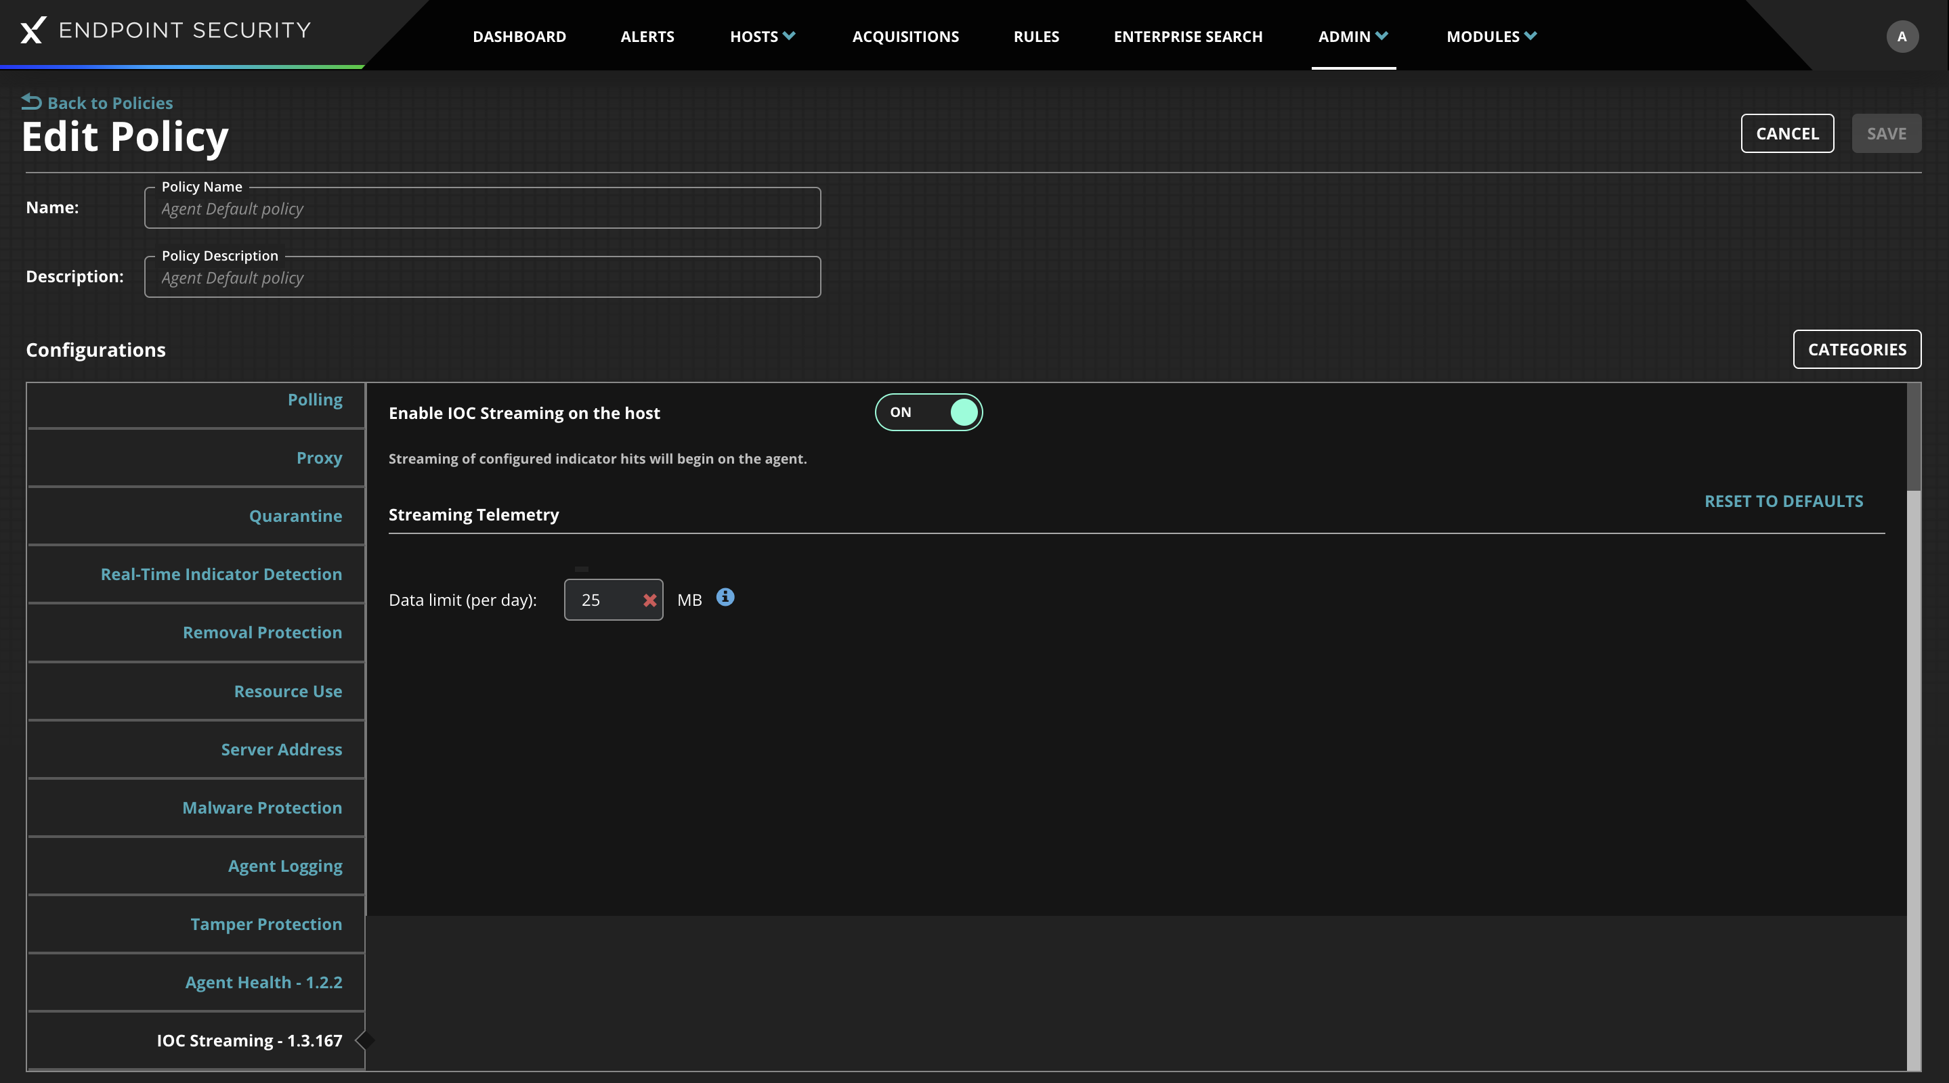Open Enterprise Search
This screenshot has height=1083, width=1949.
1188,37
